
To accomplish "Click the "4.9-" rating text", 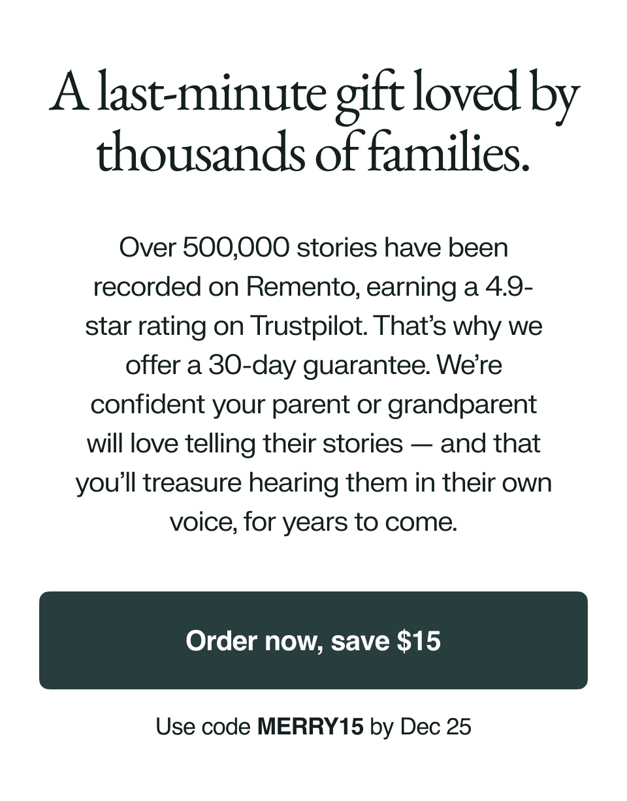I will point(509,287).
